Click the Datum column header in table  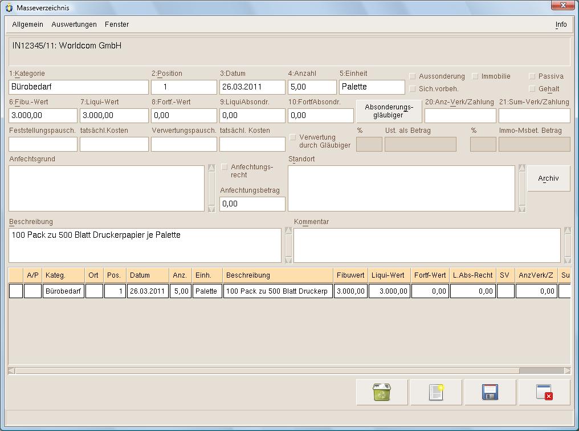(148, 275)
